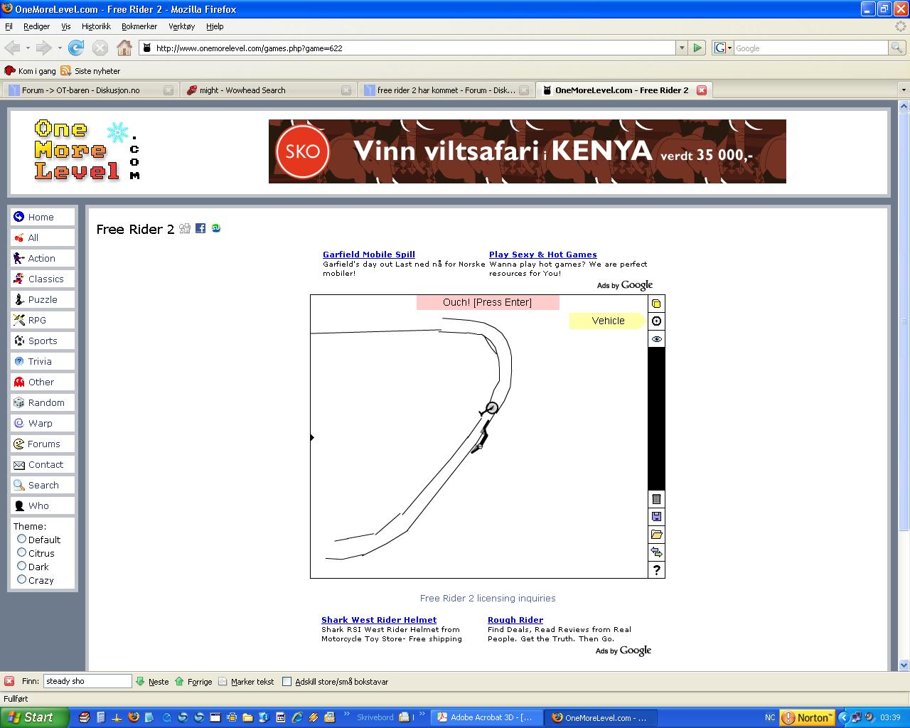Open the Action category in sidebar
Screen dimensions: 910x728
pyautogui.click(x=43, y=258)
